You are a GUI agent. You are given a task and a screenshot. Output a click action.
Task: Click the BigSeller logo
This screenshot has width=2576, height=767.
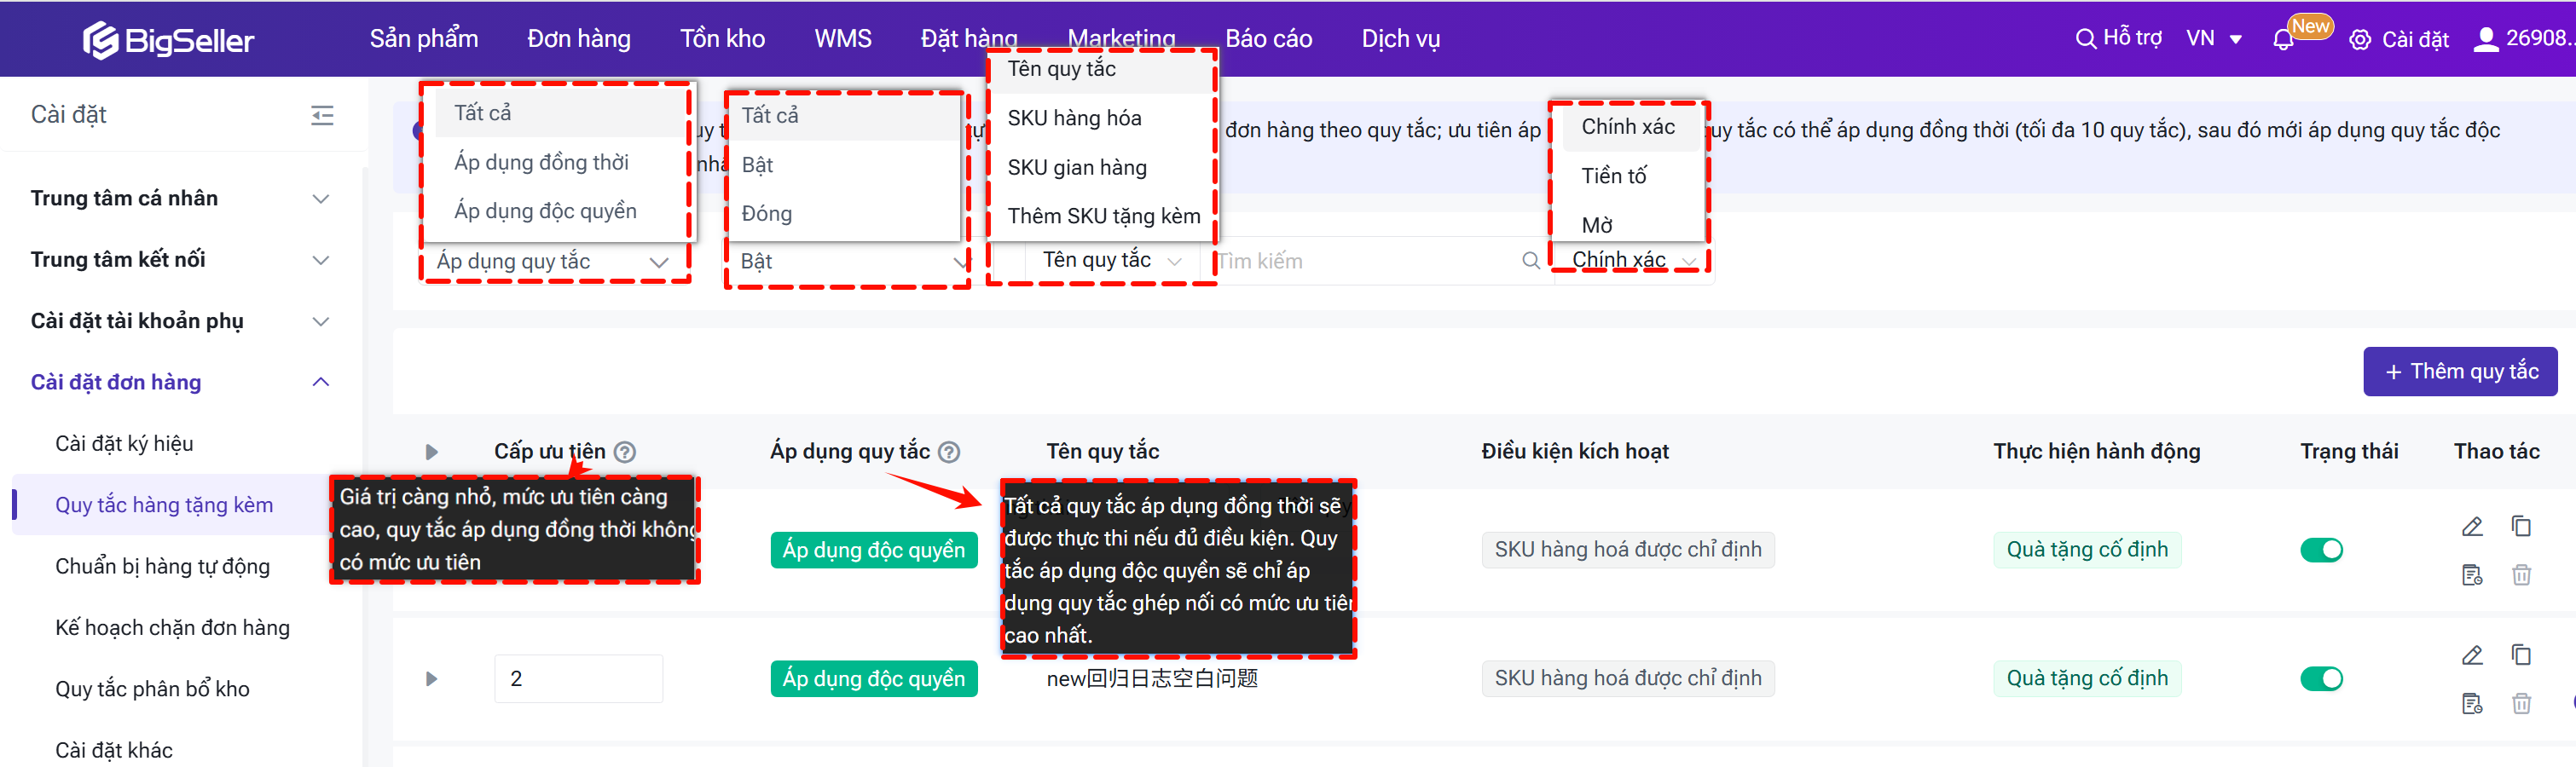(x=168, y=40)
